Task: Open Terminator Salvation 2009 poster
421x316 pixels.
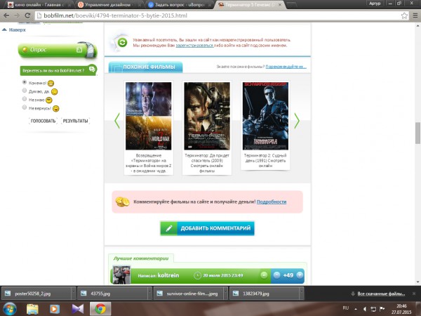Action: click(x=207, y=116)
